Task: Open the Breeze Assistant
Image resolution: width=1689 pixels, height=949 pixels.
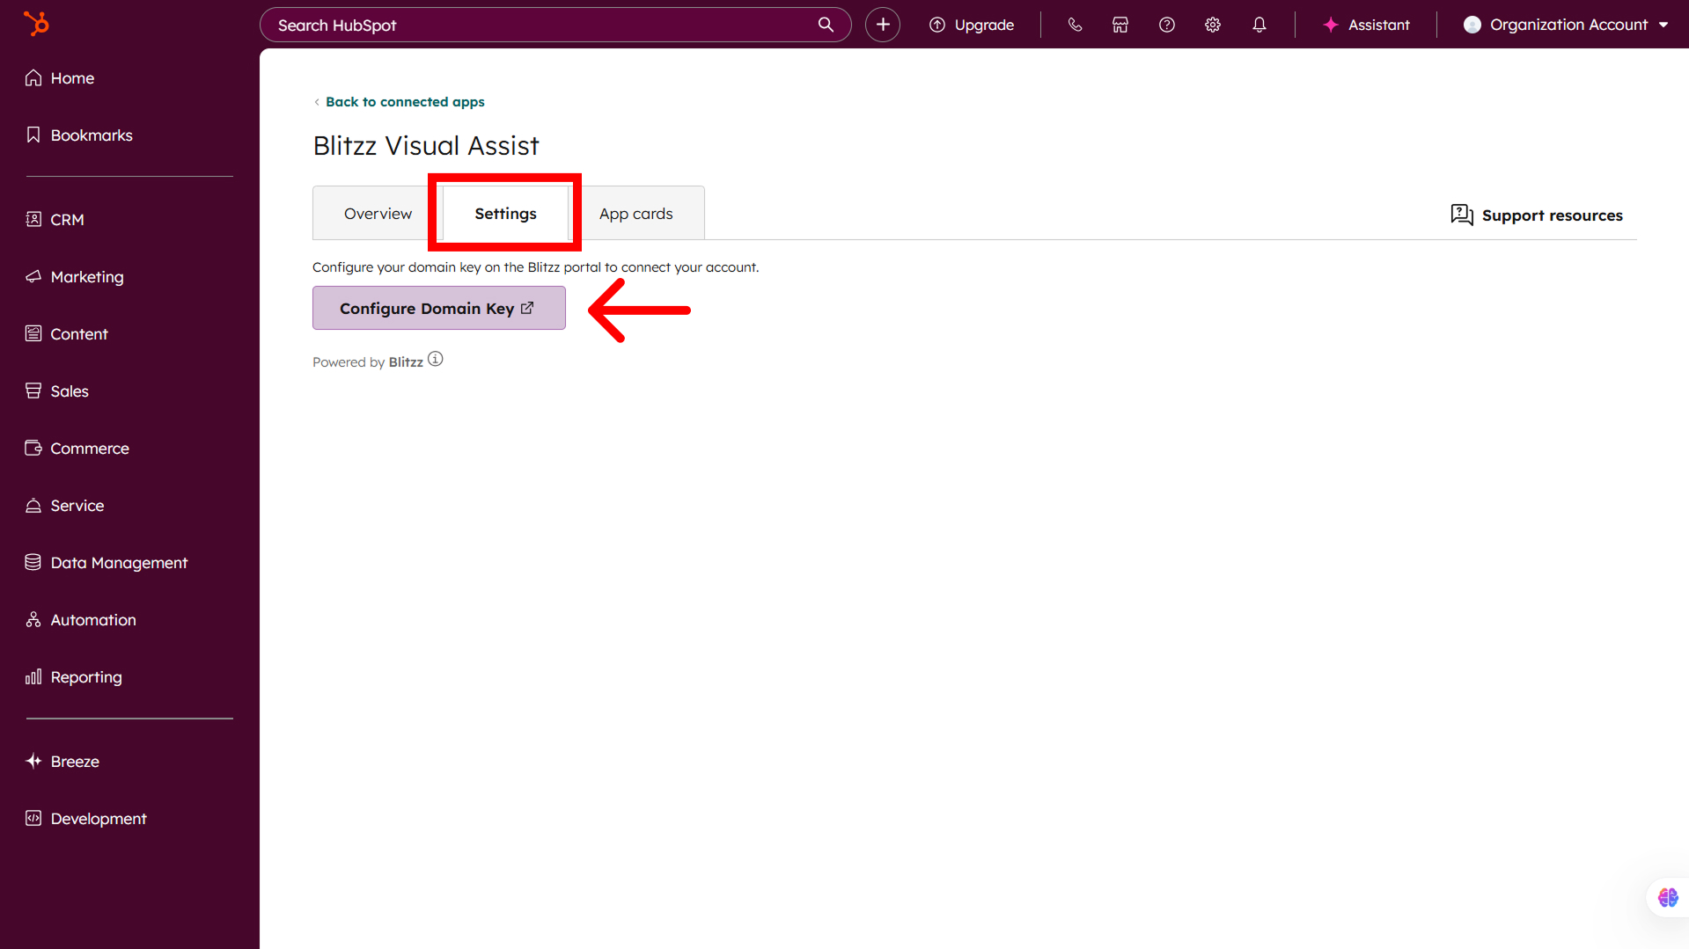Action: click(x=1367, y=25)
